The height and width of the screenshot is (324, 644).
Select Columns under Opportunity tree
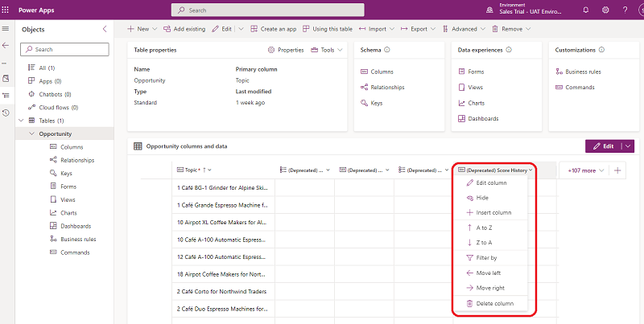[x=67, y=147]
